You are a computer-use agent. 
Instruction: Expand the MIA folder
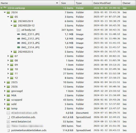click(5, 95)
